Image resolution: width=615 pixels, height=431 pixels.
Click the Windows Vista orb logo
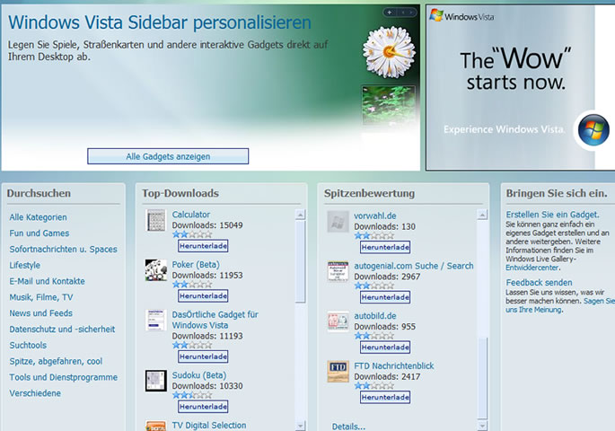pos(593,130)
